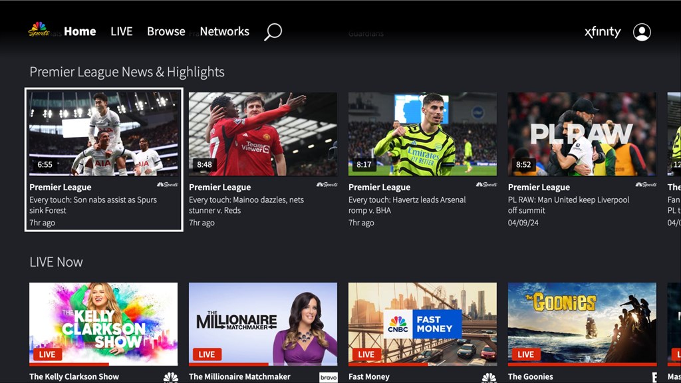Click the 04/09/24 date text
Screen dimensions: 681x383
523,223
